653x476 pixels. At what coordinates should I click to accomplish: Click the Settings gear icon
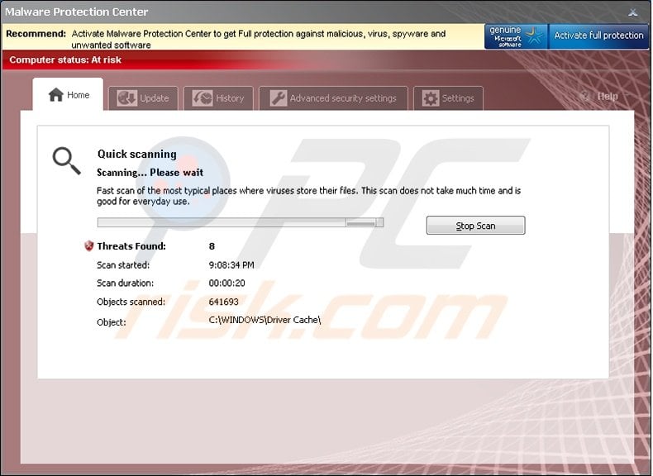[x=431, y=98]
